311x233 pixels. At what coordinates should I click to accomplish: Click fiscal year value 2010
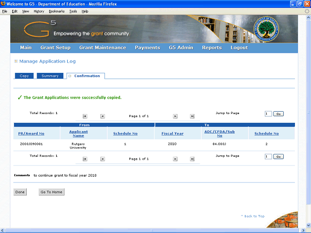coord(172,144)
